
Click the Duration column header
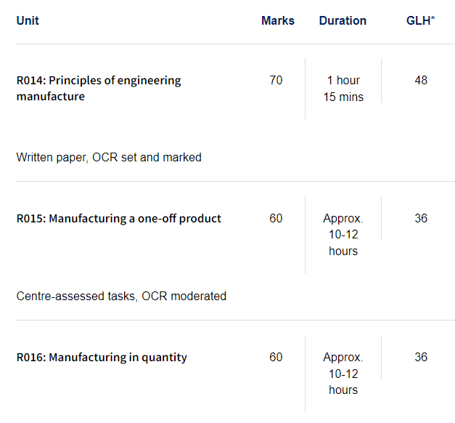pos(343,20)
